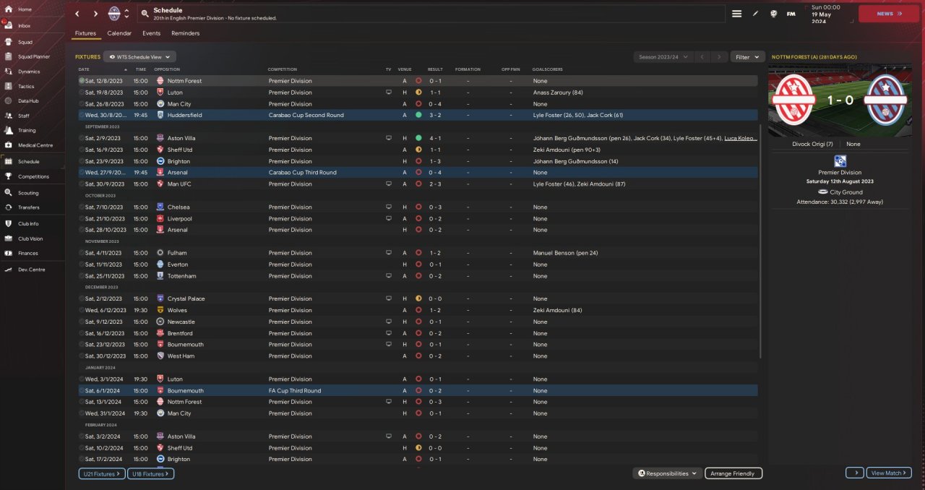The height and width of the screenshot is (490, 925).
Task: Open the Season 2023/24 dropdown
Action: pos(663,56)
